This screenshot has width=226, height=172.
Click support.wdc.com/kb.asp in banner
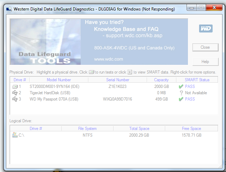pos(134,35)
